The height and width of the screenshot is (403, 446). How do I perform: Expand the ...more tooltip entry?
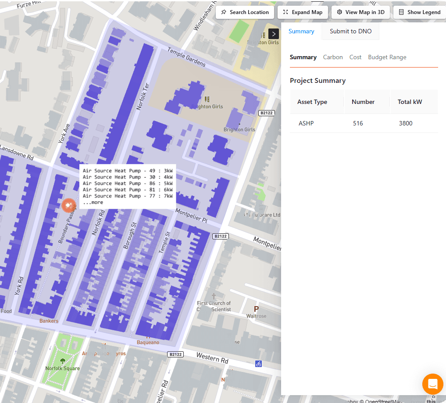pyautogui.click(x=93, y=203)
